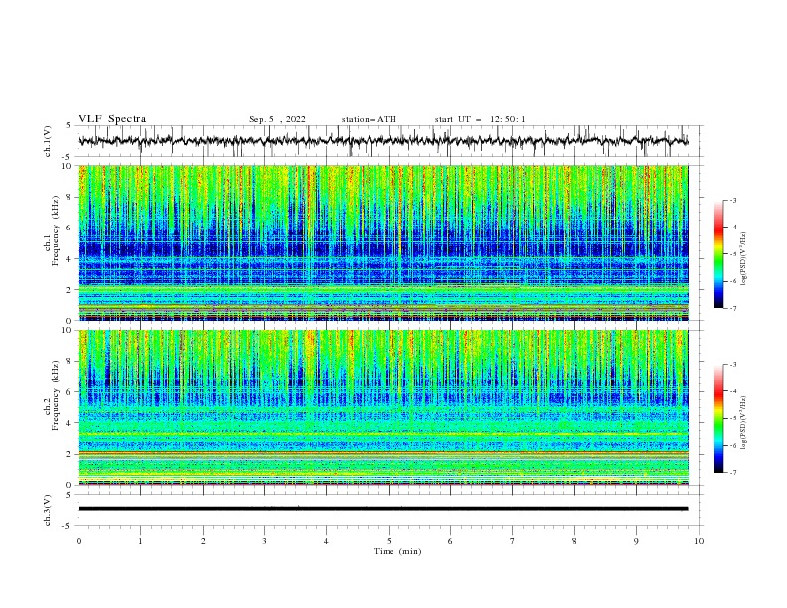Click time axis tick label "3"
Screen dimensions: 787x608
[x=264, y=541]
